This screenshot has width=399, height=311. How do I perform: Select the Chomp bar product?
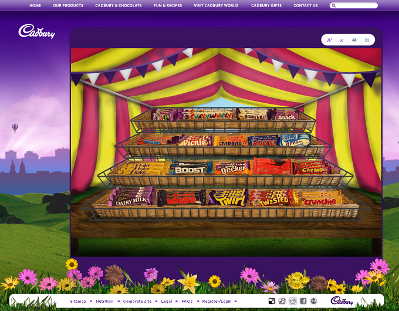tap(312, 168)
